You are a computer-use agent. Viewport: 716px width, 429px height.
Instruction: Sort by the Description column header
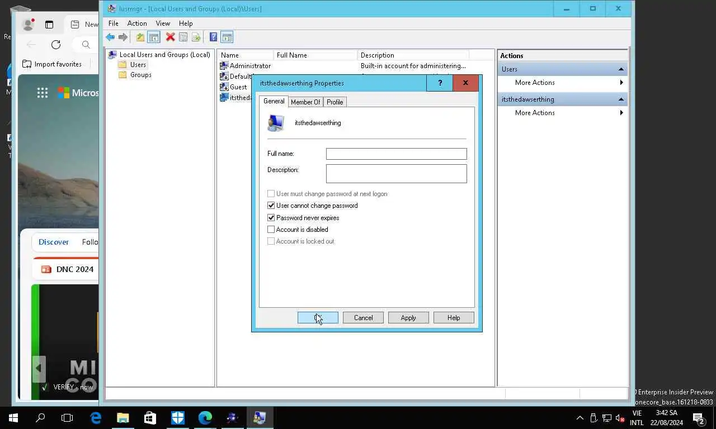click(x=413, y=55)
